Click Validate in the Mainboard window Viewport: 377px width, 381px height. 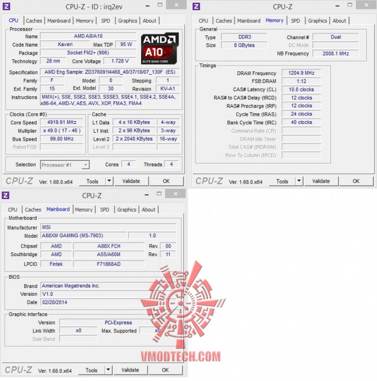pos(130,370)
